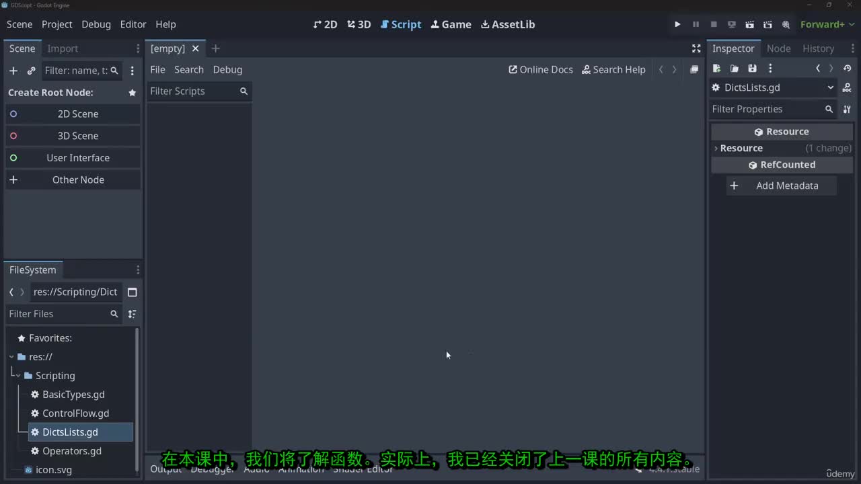Screen dimensions: 861x484
Task: Switch to the Import dock tab
Action: 63,48
